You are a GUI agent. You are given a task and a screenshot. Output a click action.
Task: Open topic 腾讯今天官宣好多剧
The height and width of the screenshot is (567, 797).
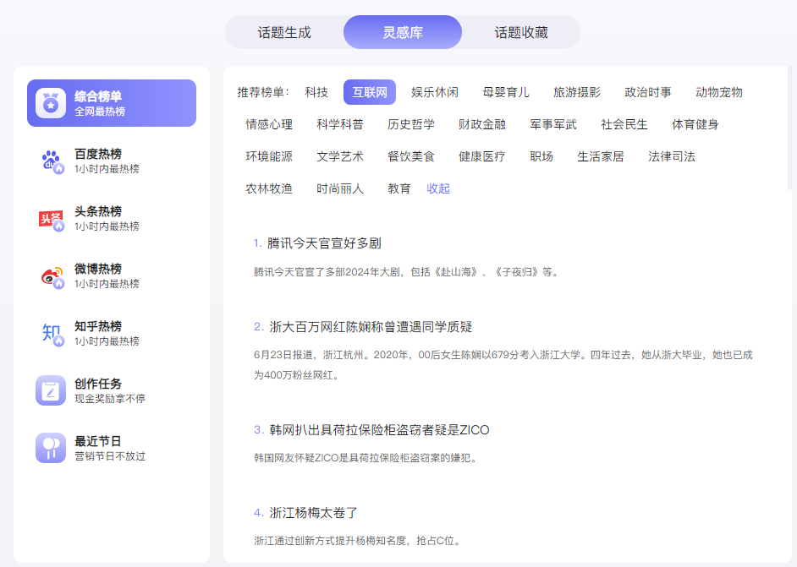(x=324, y=243)
